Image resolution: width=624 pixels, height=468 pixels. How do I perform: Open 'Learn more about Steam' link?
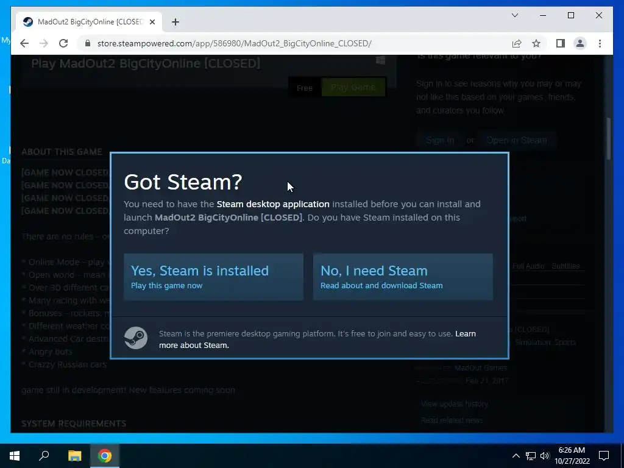pyautogui.click(x=317, y=339)
